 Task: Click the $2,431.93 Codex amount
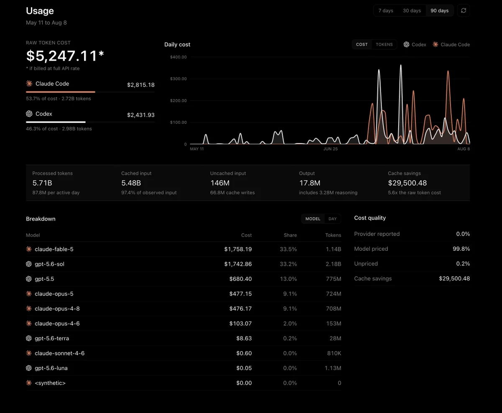pyautogui.click(x=141, y=115)
